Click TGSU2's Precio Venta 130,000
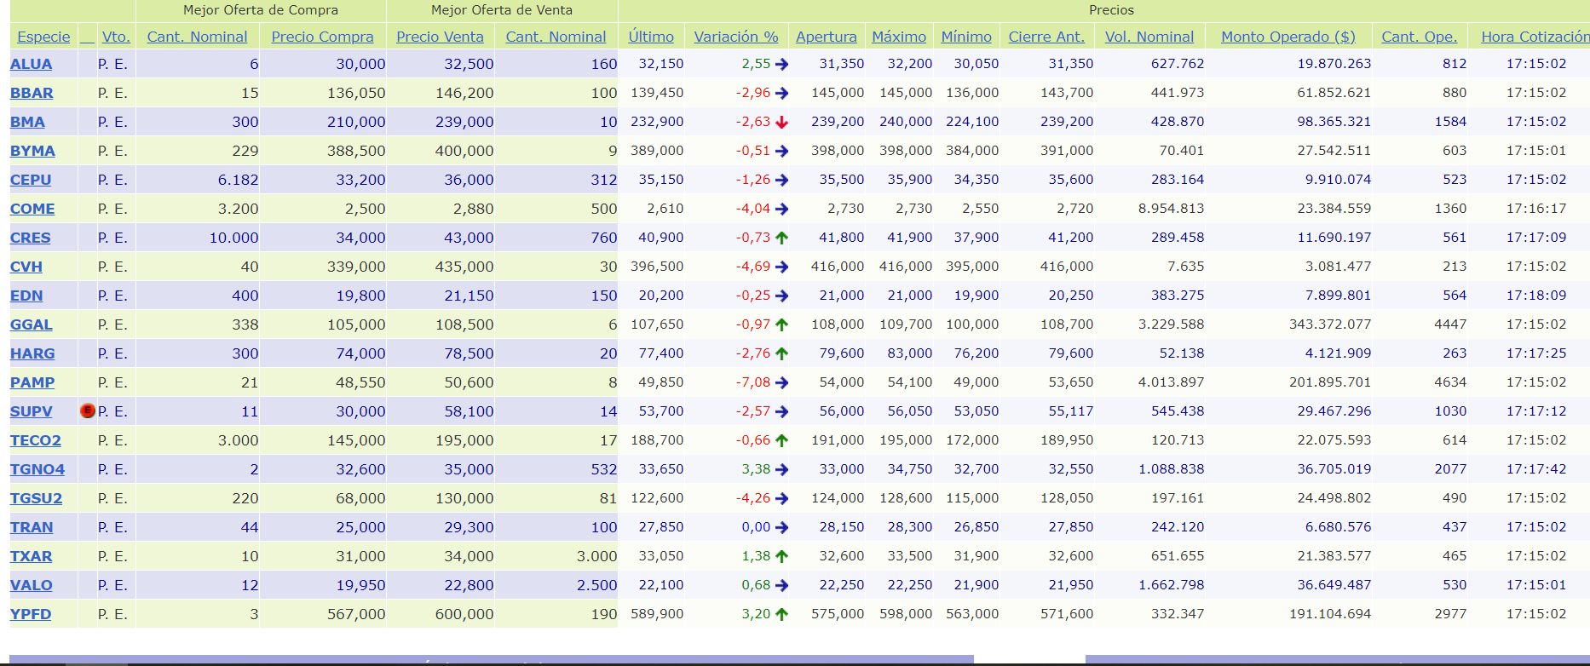The height and width of the screenshot is (666, 1590). point(464,498)
